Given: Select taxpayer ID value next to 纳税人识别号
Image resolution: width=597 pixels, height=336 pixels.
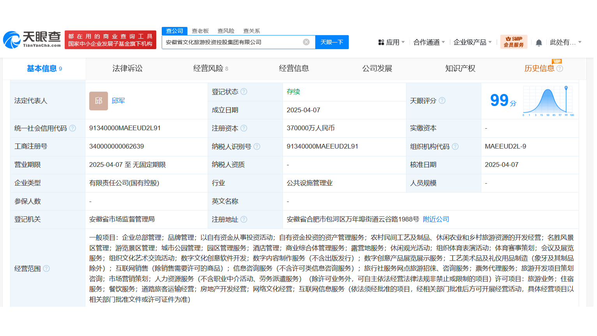Looking at the screenshot, I should (x=322, y=147).
